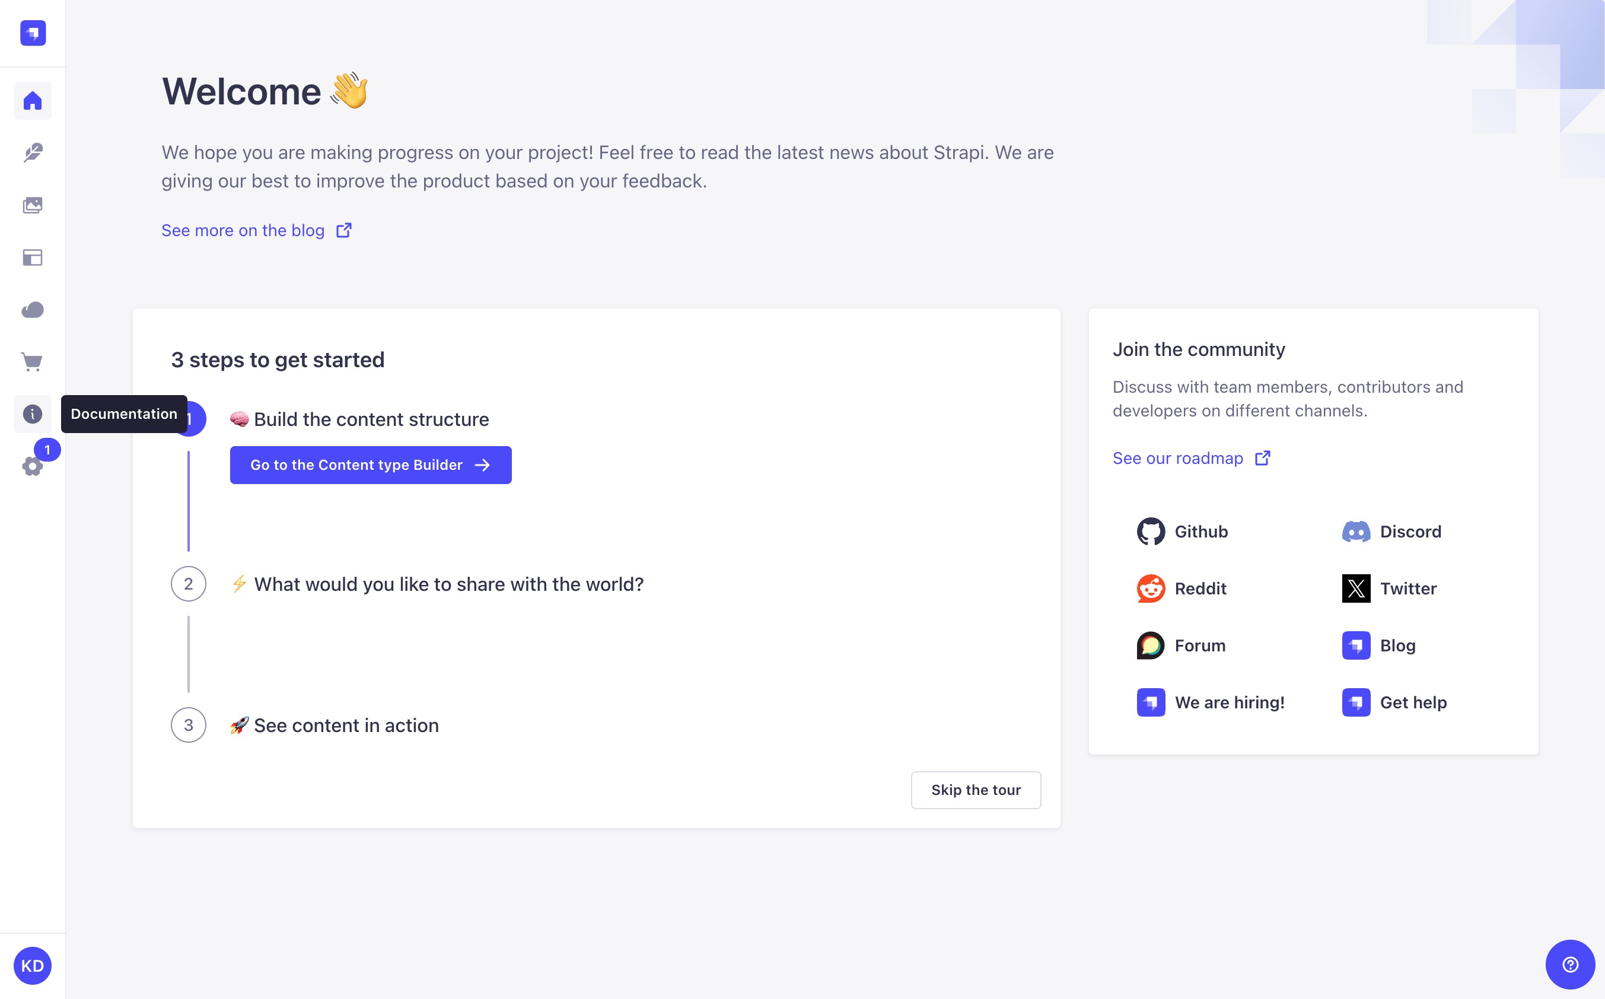Screen dimensions: 1605x999
Task: Click the Strapi logo in sidebar
Action: [33, 33]
